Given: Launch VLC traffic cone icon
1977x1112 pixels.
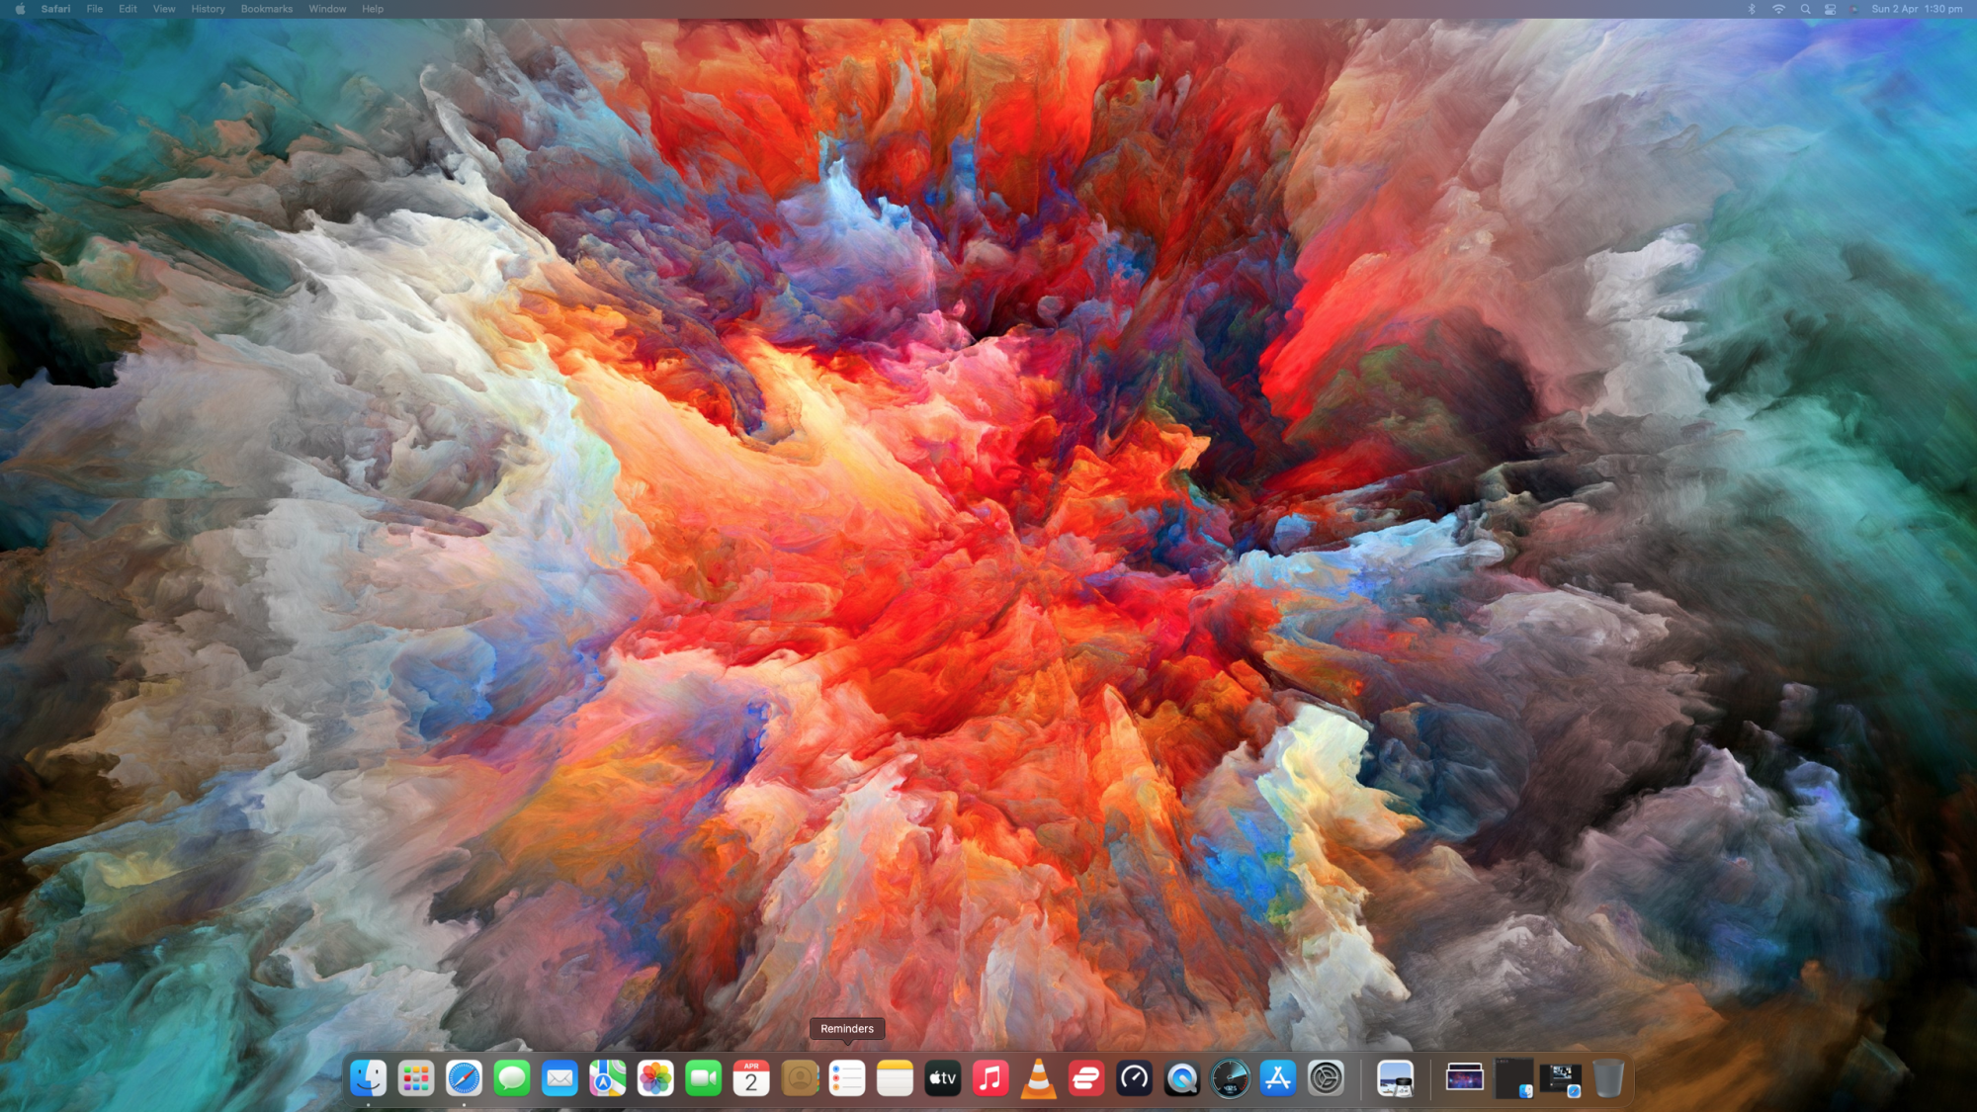Looking at the screenshot, I should point(1038,1078).
